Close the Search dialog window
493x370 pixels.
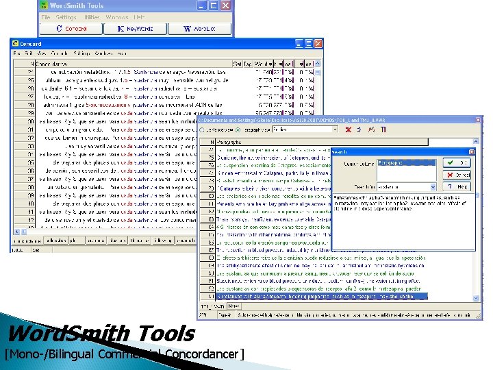coord(472,151)
